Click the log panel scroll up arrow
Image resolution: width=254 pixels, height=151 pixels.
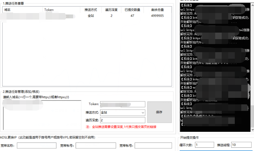pos(252,5)
